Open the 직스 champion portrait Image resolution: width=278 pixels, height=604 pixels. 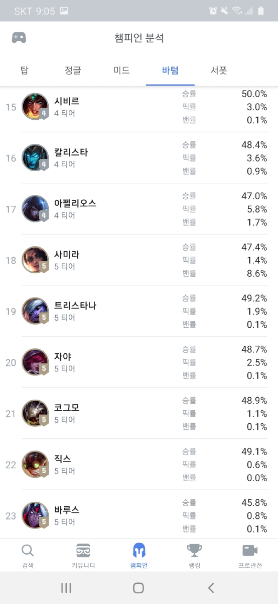(35, 464)
